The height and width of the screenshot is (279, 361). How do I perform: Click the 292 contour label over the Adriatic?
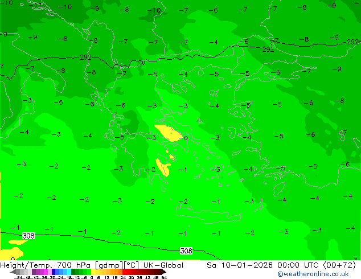(x=85, y=57)
